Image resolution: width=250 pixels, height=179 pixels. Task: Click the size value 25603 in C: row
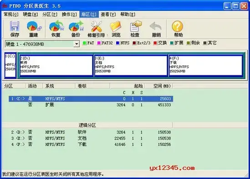pyautogui.click(x=165, y=99)
